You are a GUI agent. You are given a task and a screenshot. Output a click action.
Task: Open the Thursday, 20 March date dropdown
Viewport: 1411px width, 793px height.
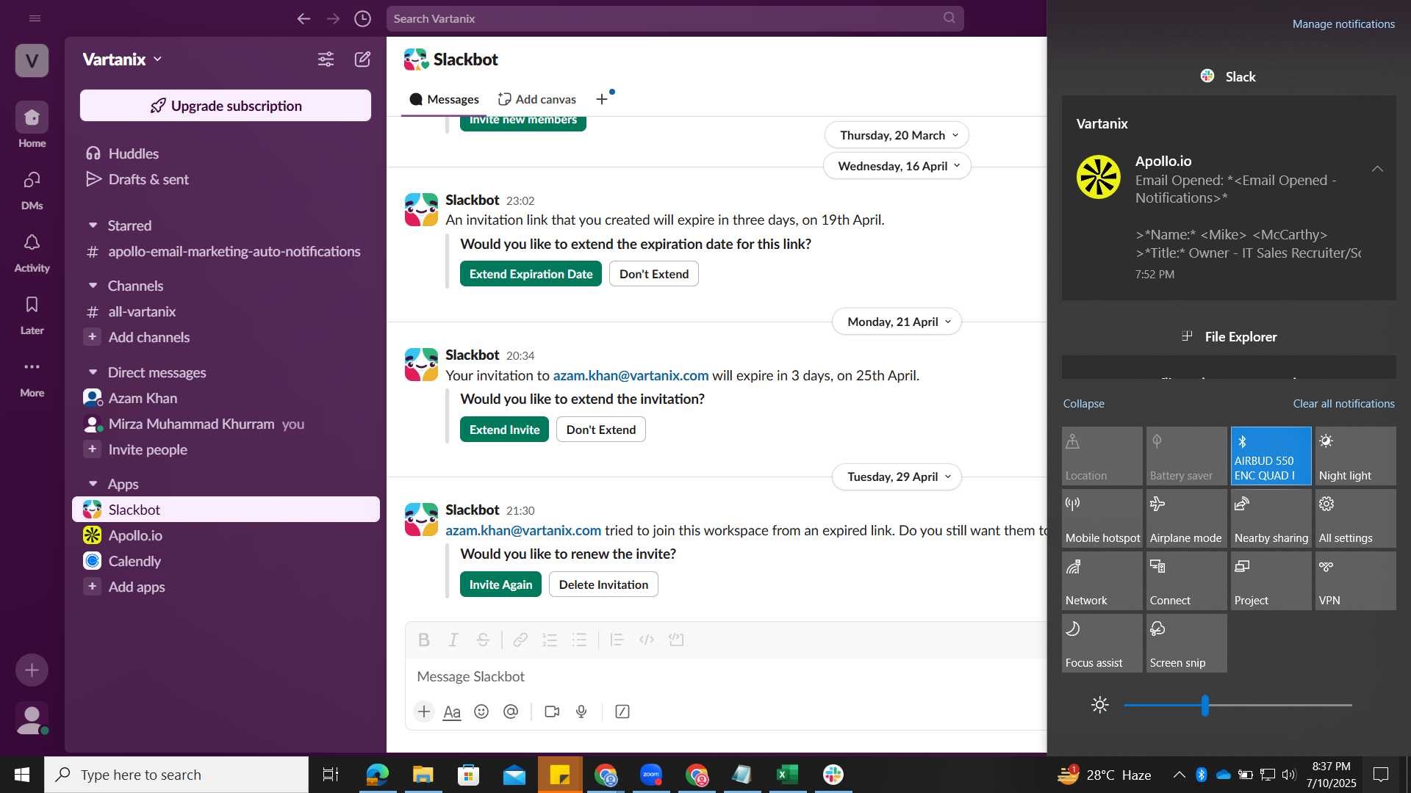coord(896,135)
